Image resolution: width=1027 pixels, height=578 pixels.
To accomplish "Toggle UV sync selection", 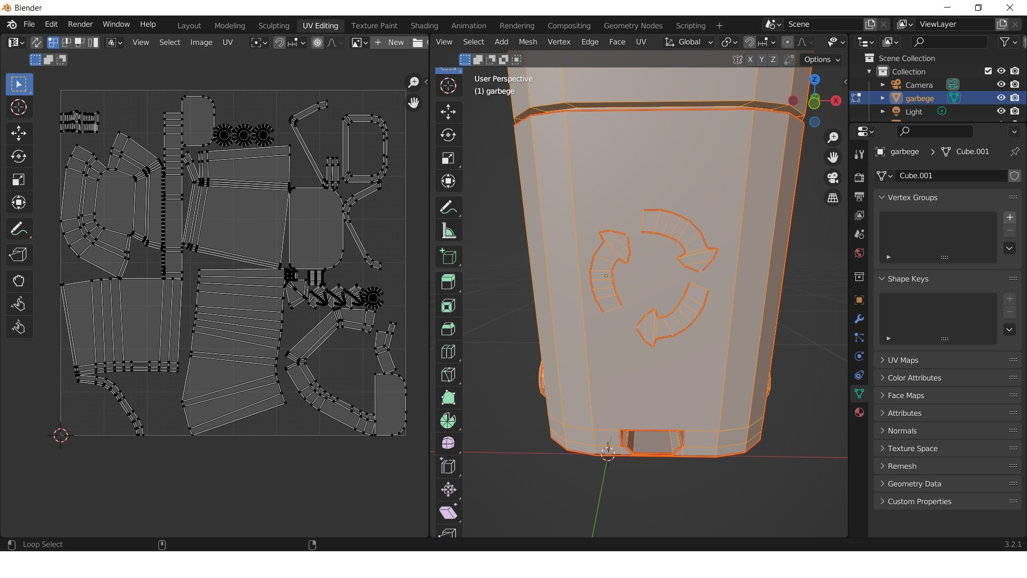I will [36, 42].
